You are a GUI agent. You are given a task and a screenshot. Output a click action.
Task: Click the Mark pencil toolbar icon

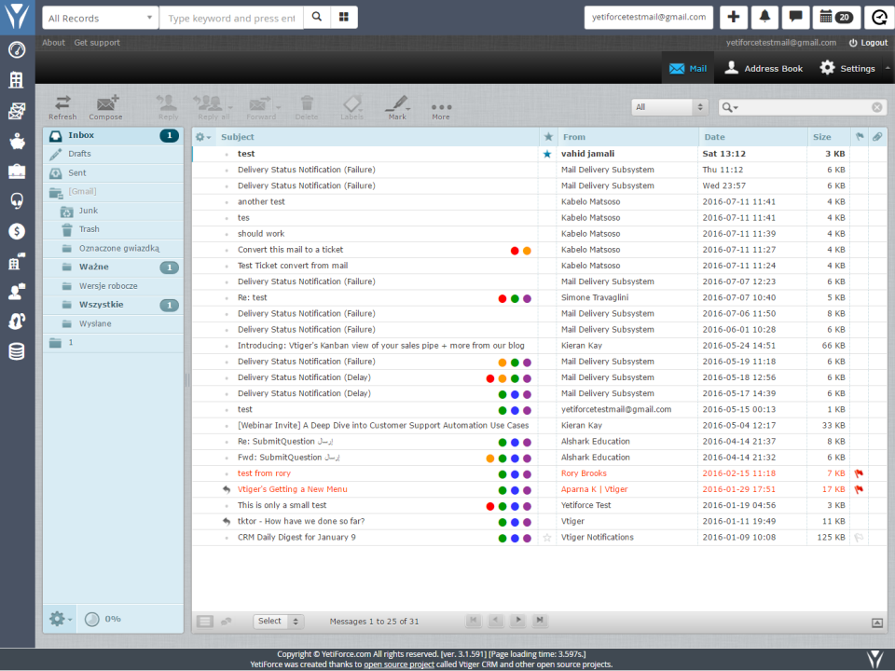coord(397,106)
